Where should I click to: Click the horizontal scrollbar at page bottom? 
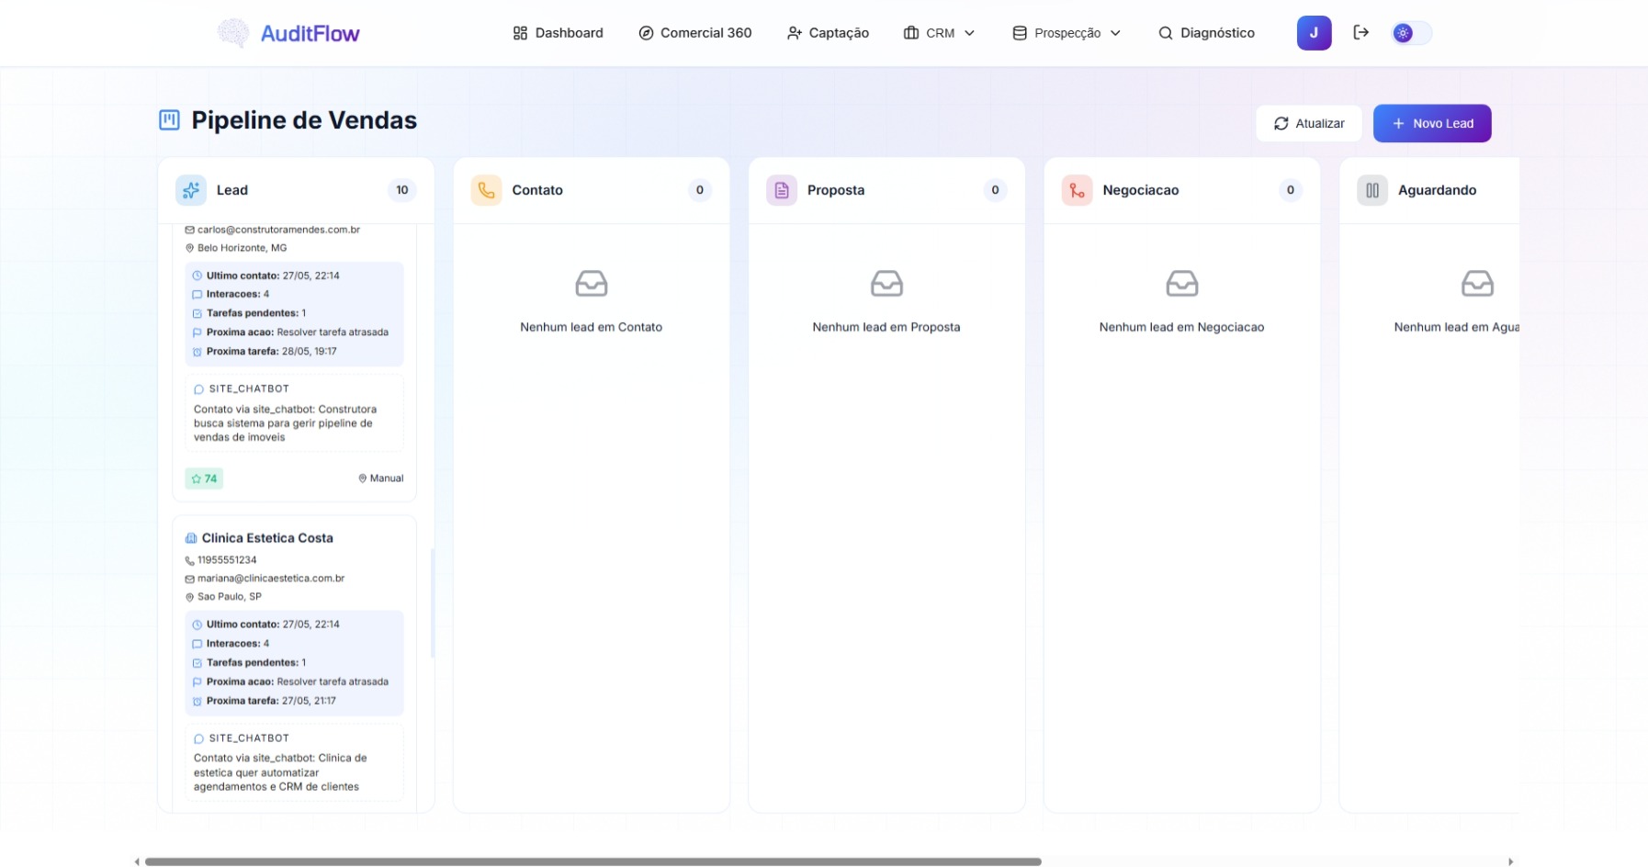[x=593, y=861]
